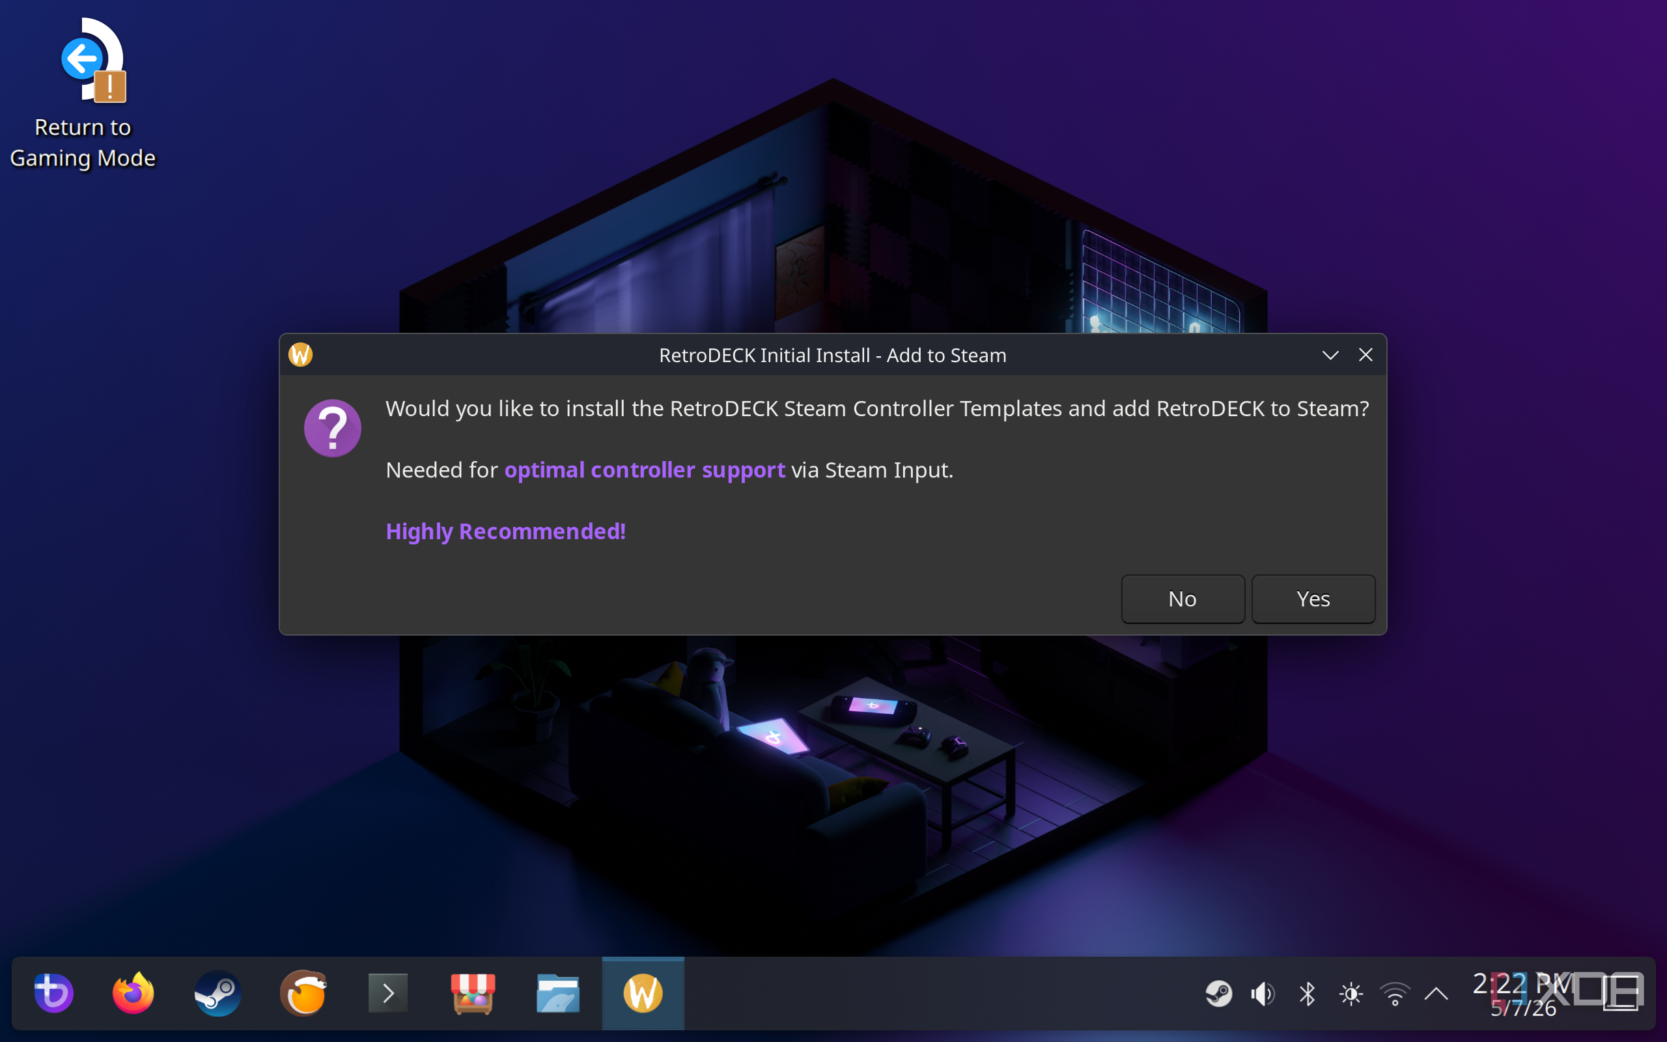
Task: Click the purple question mark icon
Action: [333, 428]
